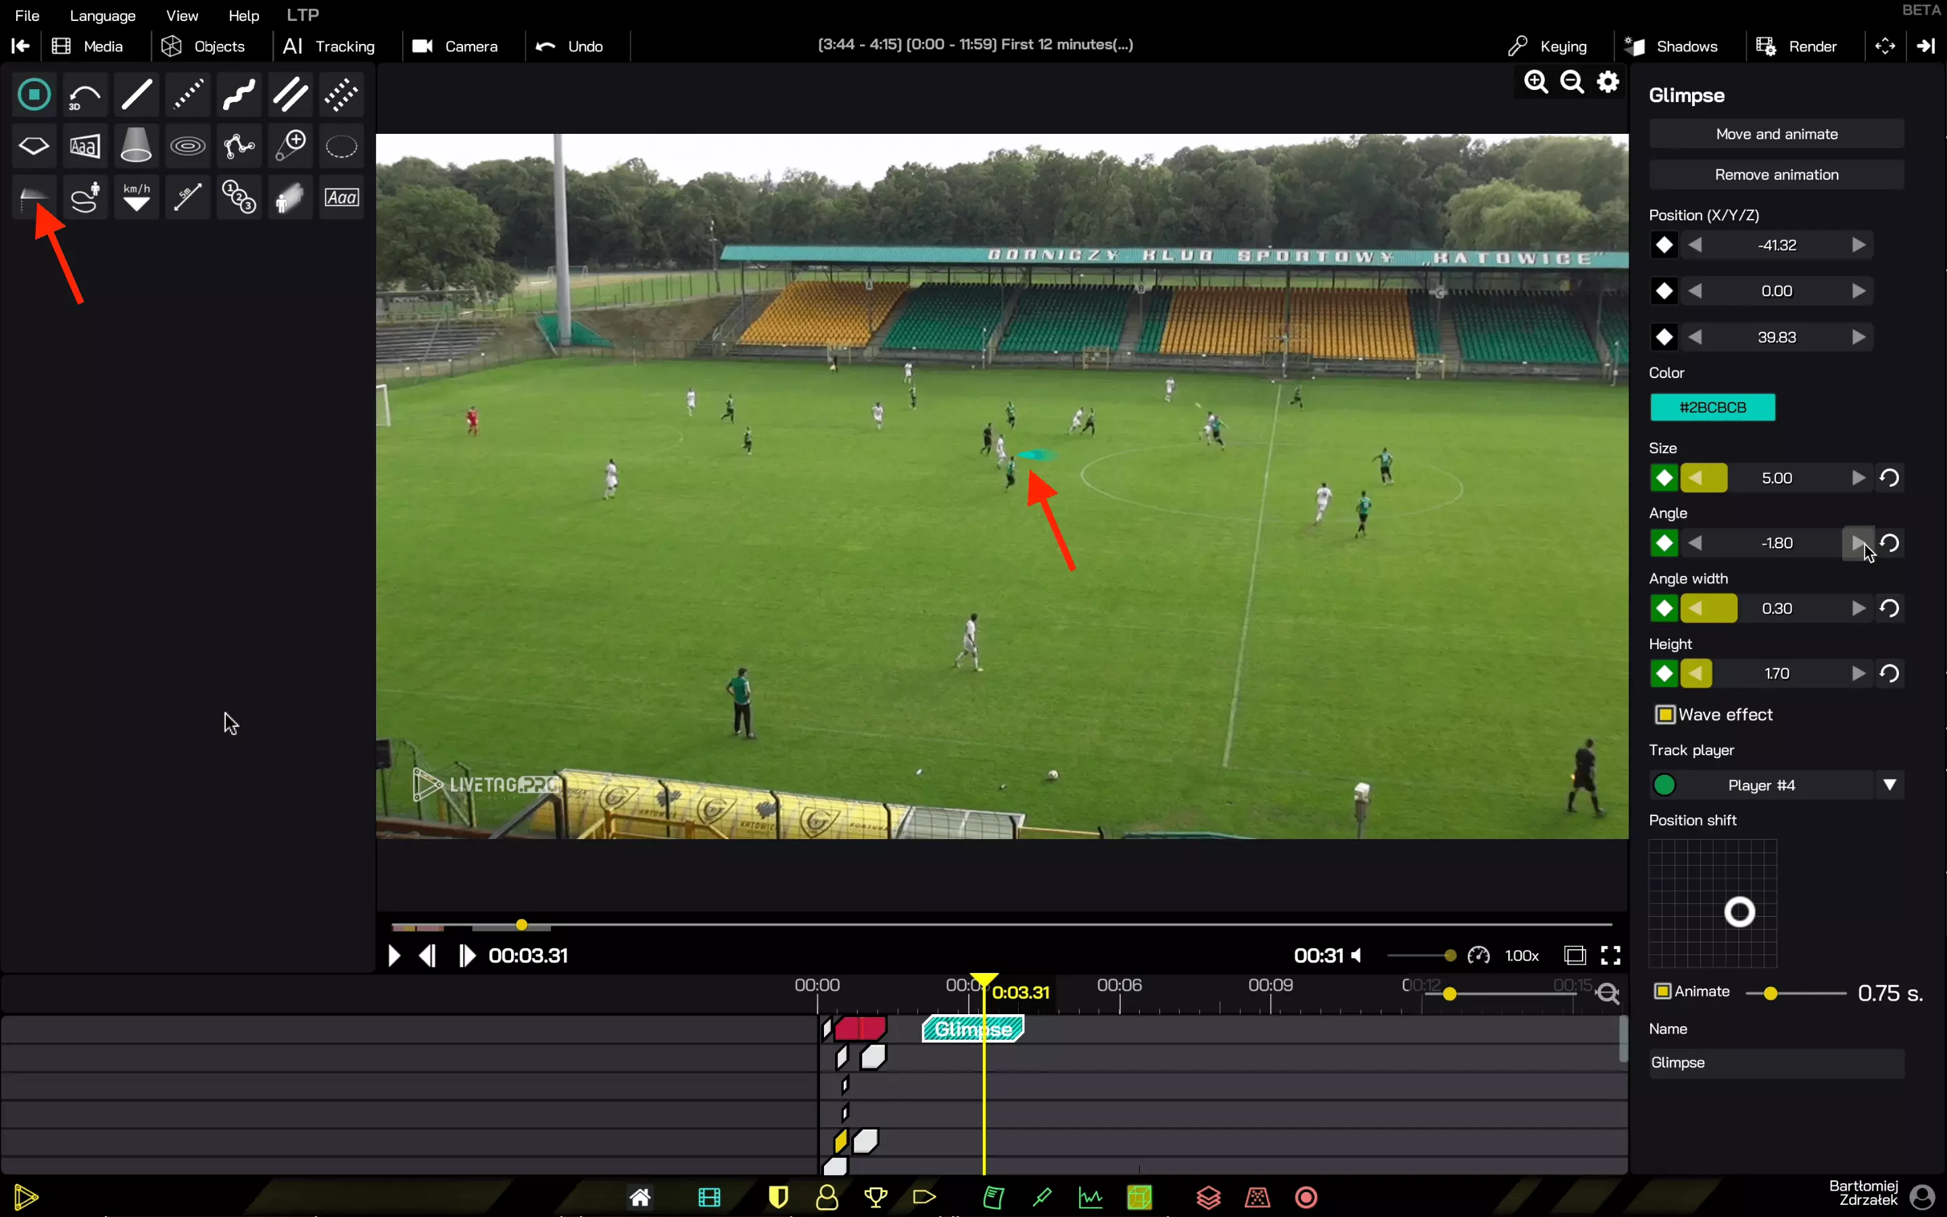Select the spotlight cone tool
Image resolution: width=1947 pixels, height=1217 pixels.
[136, 147]
